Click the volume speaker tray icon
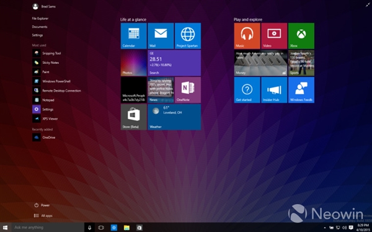This screenshot has height=232, width=372. point(345,228)
